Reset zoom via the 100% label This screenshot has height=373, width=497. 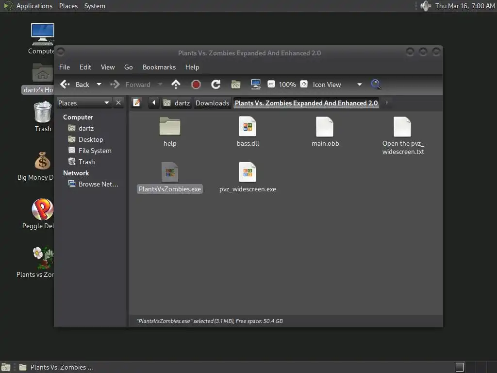(x=287, y=85)
